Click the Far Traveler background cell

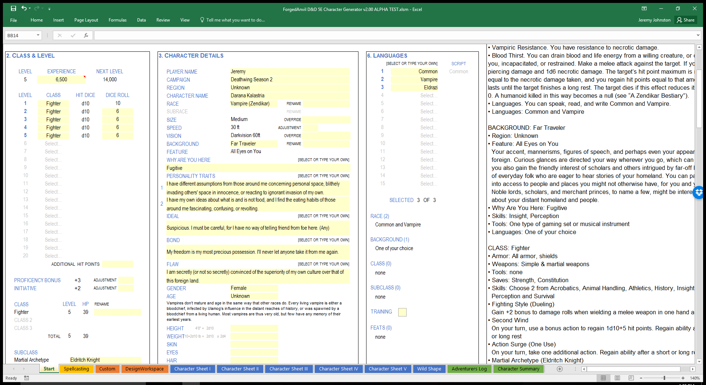pyautogui.click(x=254, y=144)
